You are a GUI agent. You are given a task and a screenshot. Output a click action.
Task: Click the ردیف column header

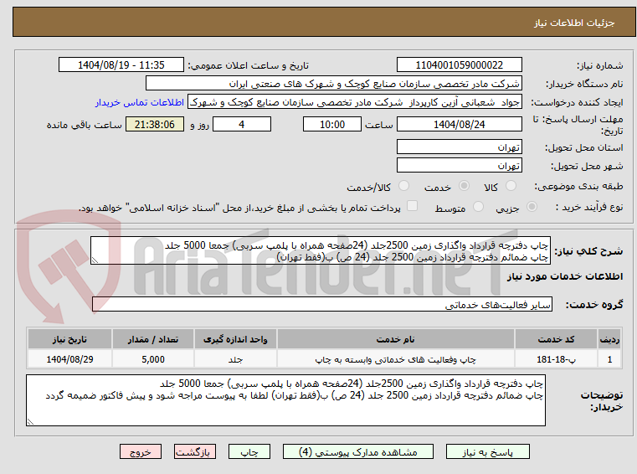pyautogui.click(x=609, y=339)
